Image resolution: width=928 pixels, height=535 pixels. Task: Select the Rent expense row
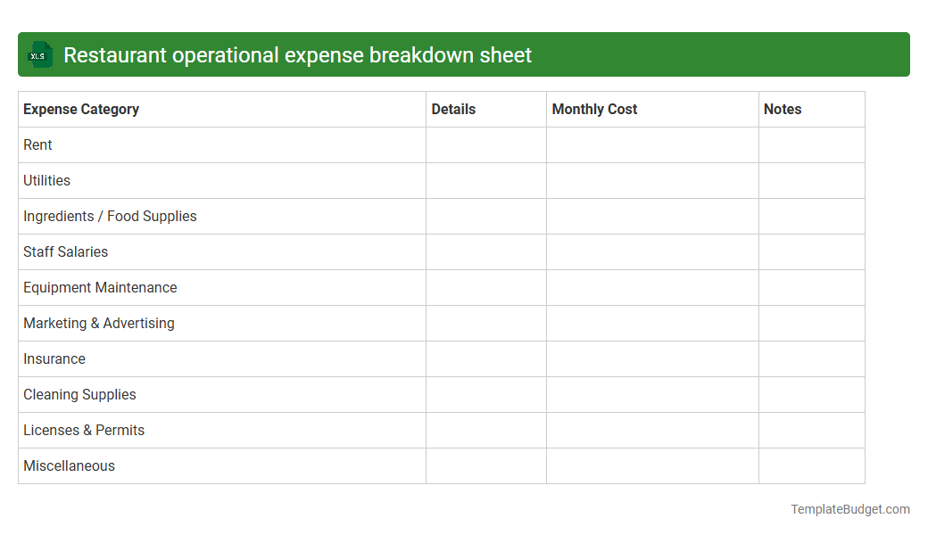[37, 144]
